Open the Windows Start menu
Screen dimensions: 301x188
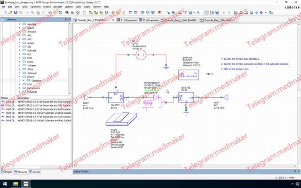[x=5, y=184]
